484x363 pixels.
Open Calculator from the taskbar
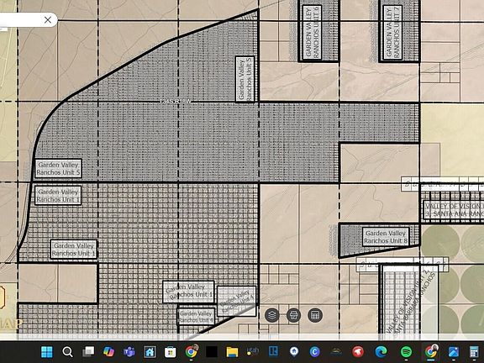click(474, 351)
